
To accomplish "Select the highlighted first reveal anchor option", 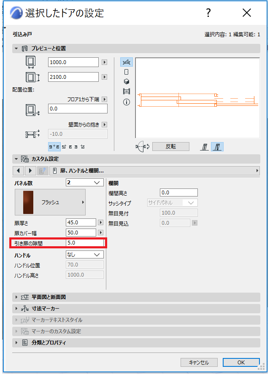I will click(x=54, y=147).
